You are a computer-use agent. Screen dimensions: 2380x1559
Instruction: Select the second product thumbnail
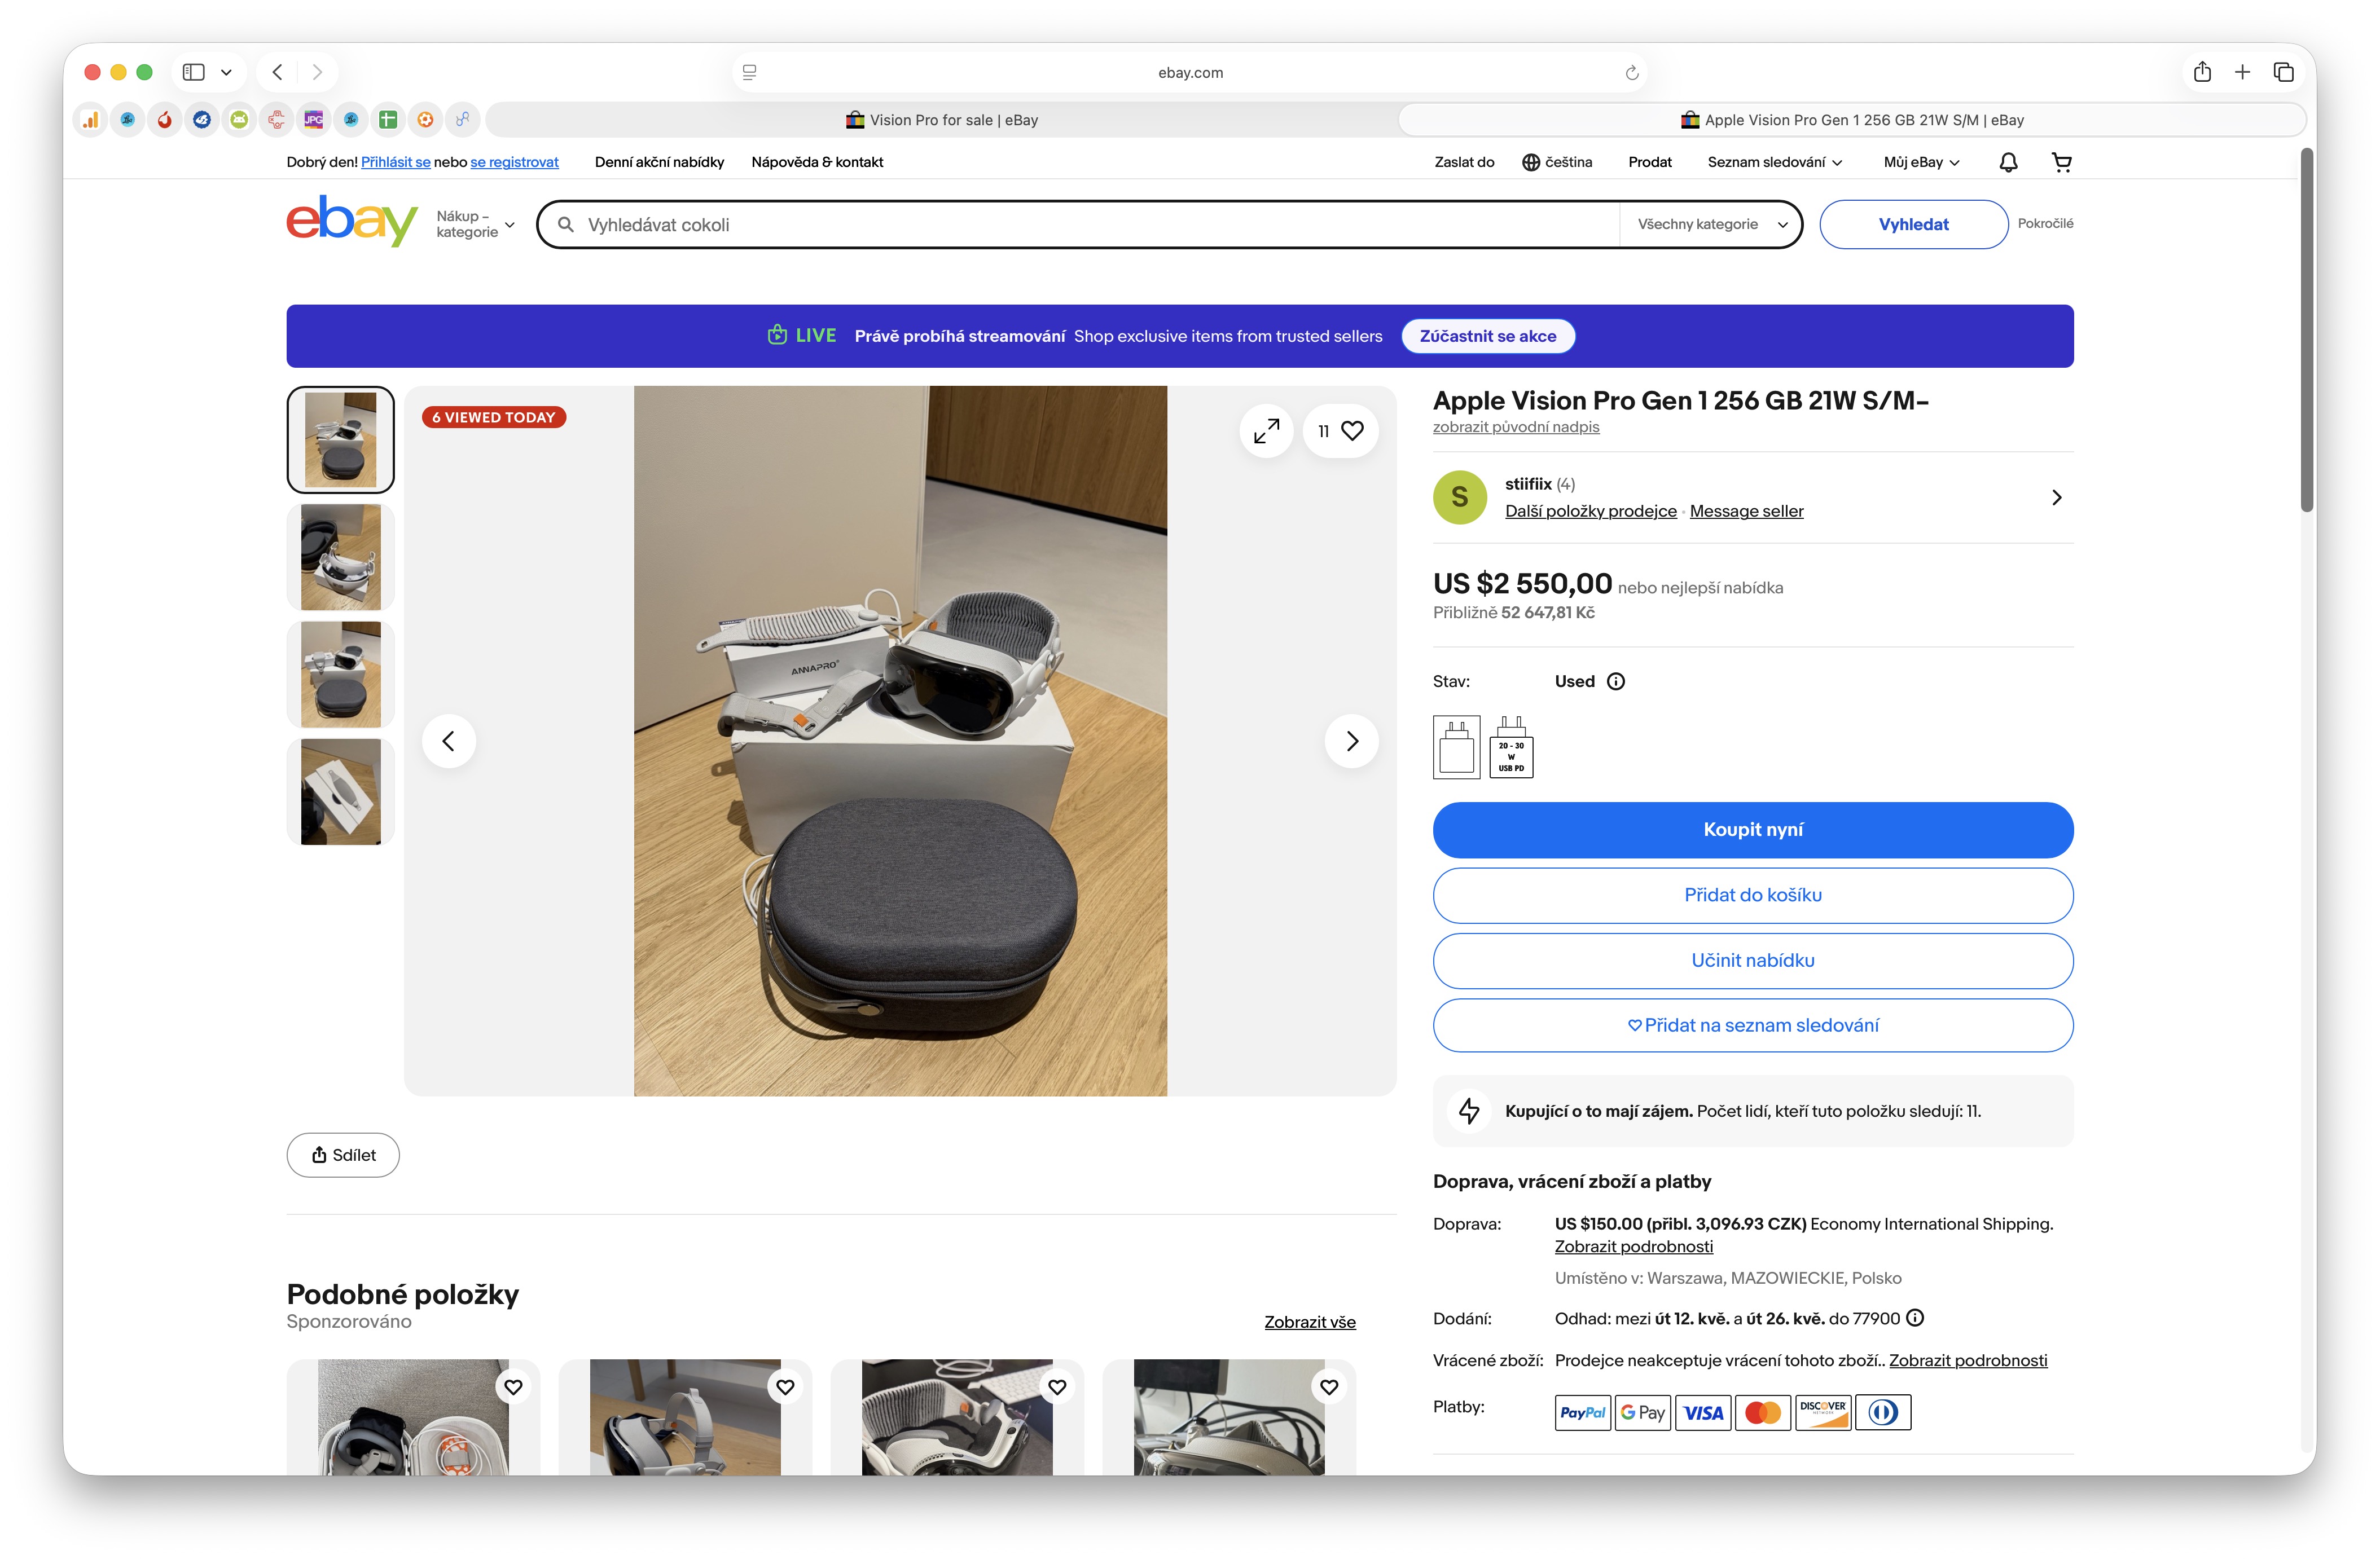pyautogui.click(x=341, y=558)
